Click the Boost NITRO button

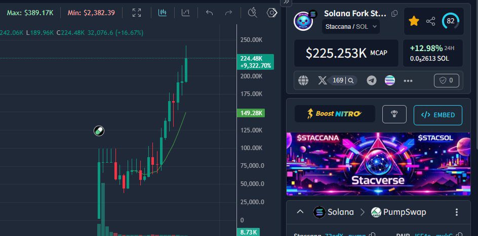[335, 114]
